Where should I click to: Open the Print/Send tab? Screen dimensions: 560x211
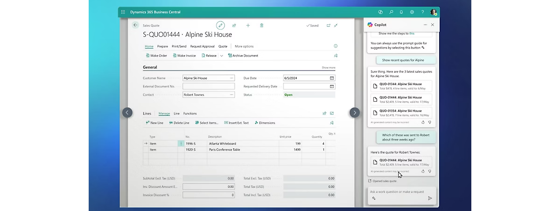point(179,46)
